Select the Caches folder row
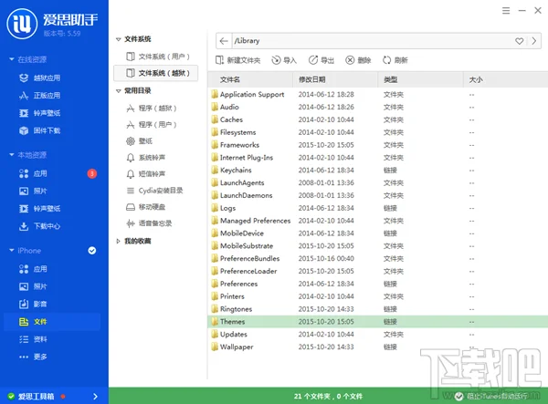The width and height of the screenshot is (548, 404). click(378, 119)
